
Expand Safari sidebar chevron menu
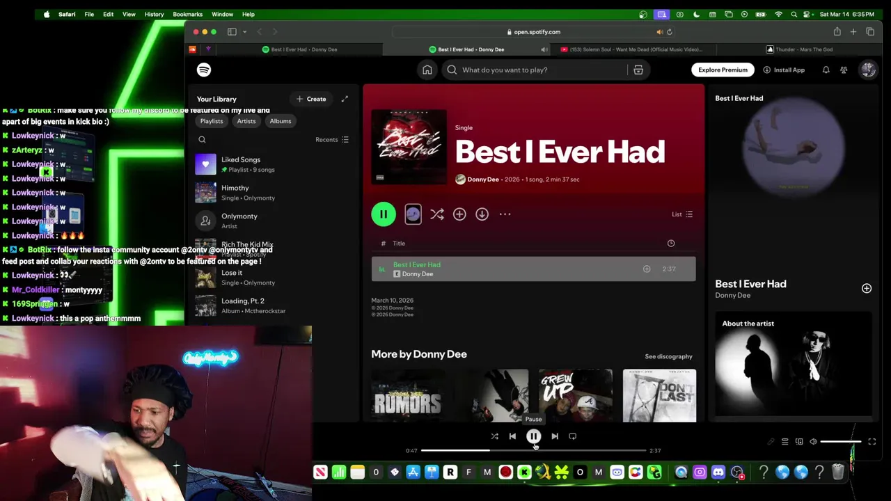(x=244, y=32)
